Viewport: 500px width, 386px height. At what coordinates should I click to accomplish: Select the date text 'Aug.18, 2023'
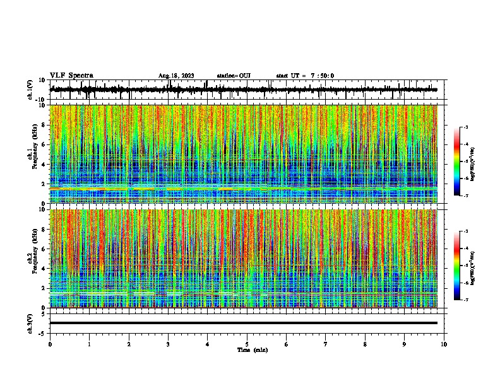tap(176, 76)
